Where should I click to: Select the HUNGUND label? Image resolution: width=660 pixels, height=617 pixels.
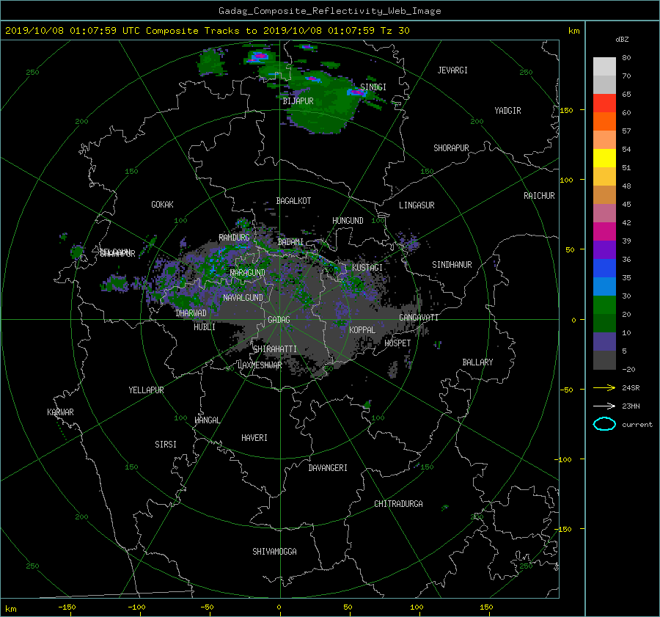348,221
